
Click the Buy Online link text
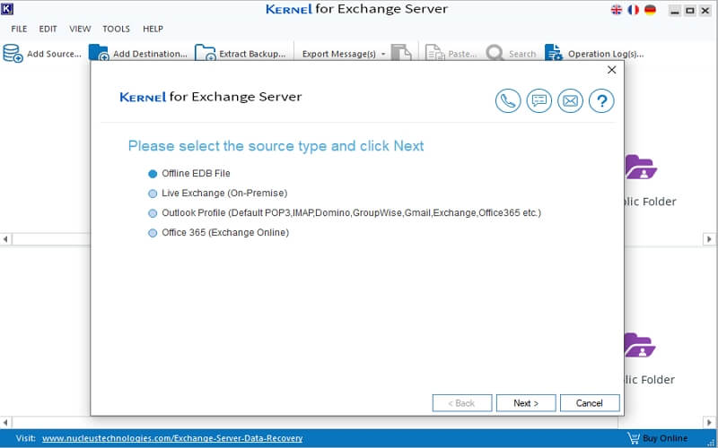665,438
